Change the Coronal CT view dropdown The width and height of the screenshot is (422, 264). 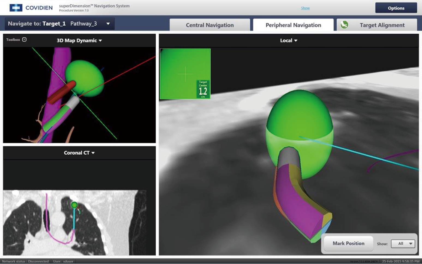(x=79, y=153)
